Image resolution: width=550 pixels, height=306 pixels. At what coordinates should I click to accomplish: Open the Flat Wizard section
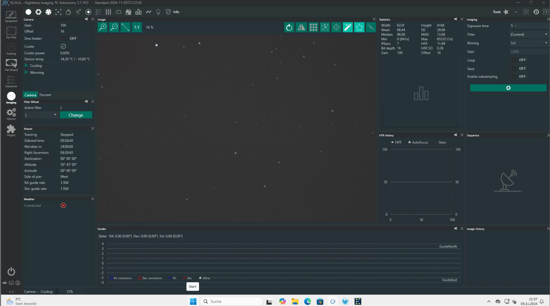[x=11, y=65]
